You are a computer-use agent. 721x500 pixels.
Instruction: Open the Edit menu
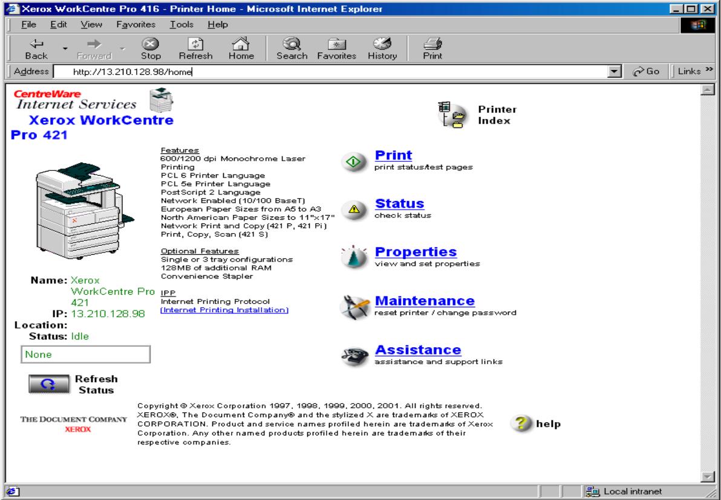[x=59, y=24]
